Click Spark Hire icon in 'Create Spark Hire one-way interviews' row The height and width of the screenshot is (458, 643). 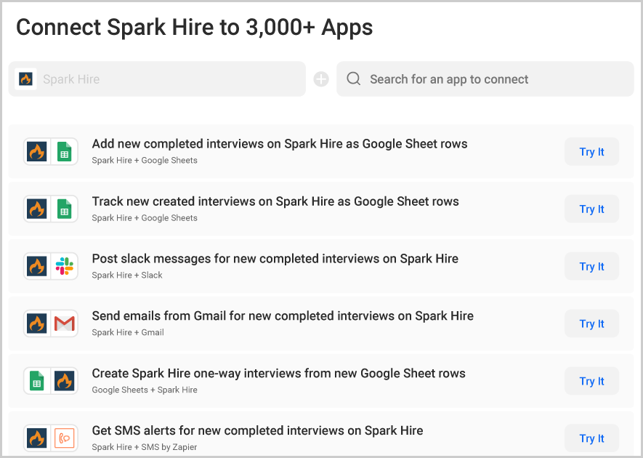65,381
